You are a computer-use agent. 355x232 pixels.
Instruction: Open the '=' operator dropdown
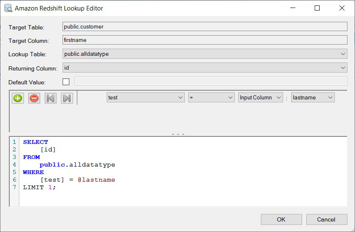[211, 97]
